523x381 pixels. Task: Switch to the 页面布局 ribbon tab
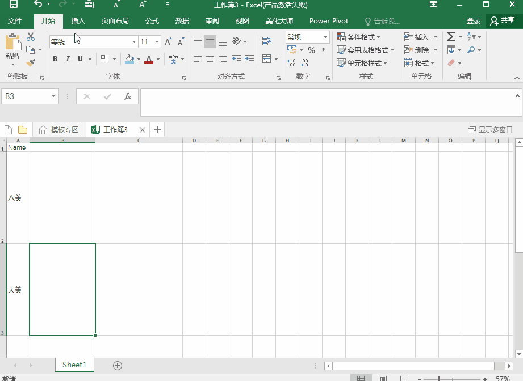115,20
